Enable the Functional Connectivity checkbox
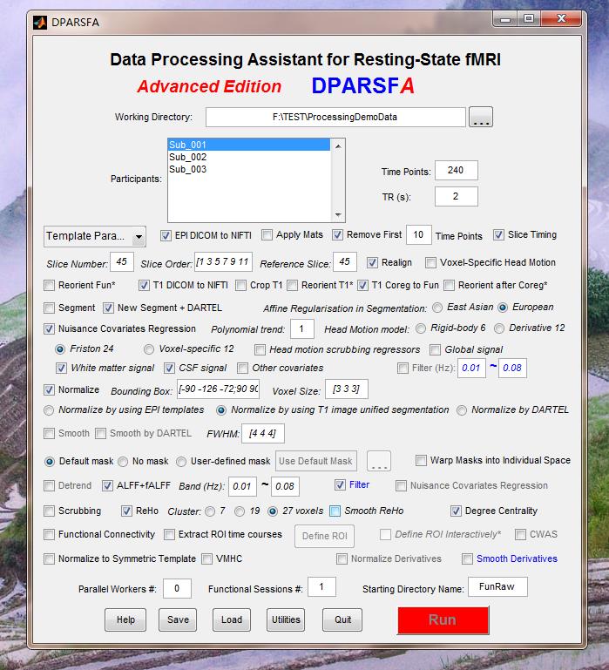Screen dimensions: 609x670 (49, 535)
